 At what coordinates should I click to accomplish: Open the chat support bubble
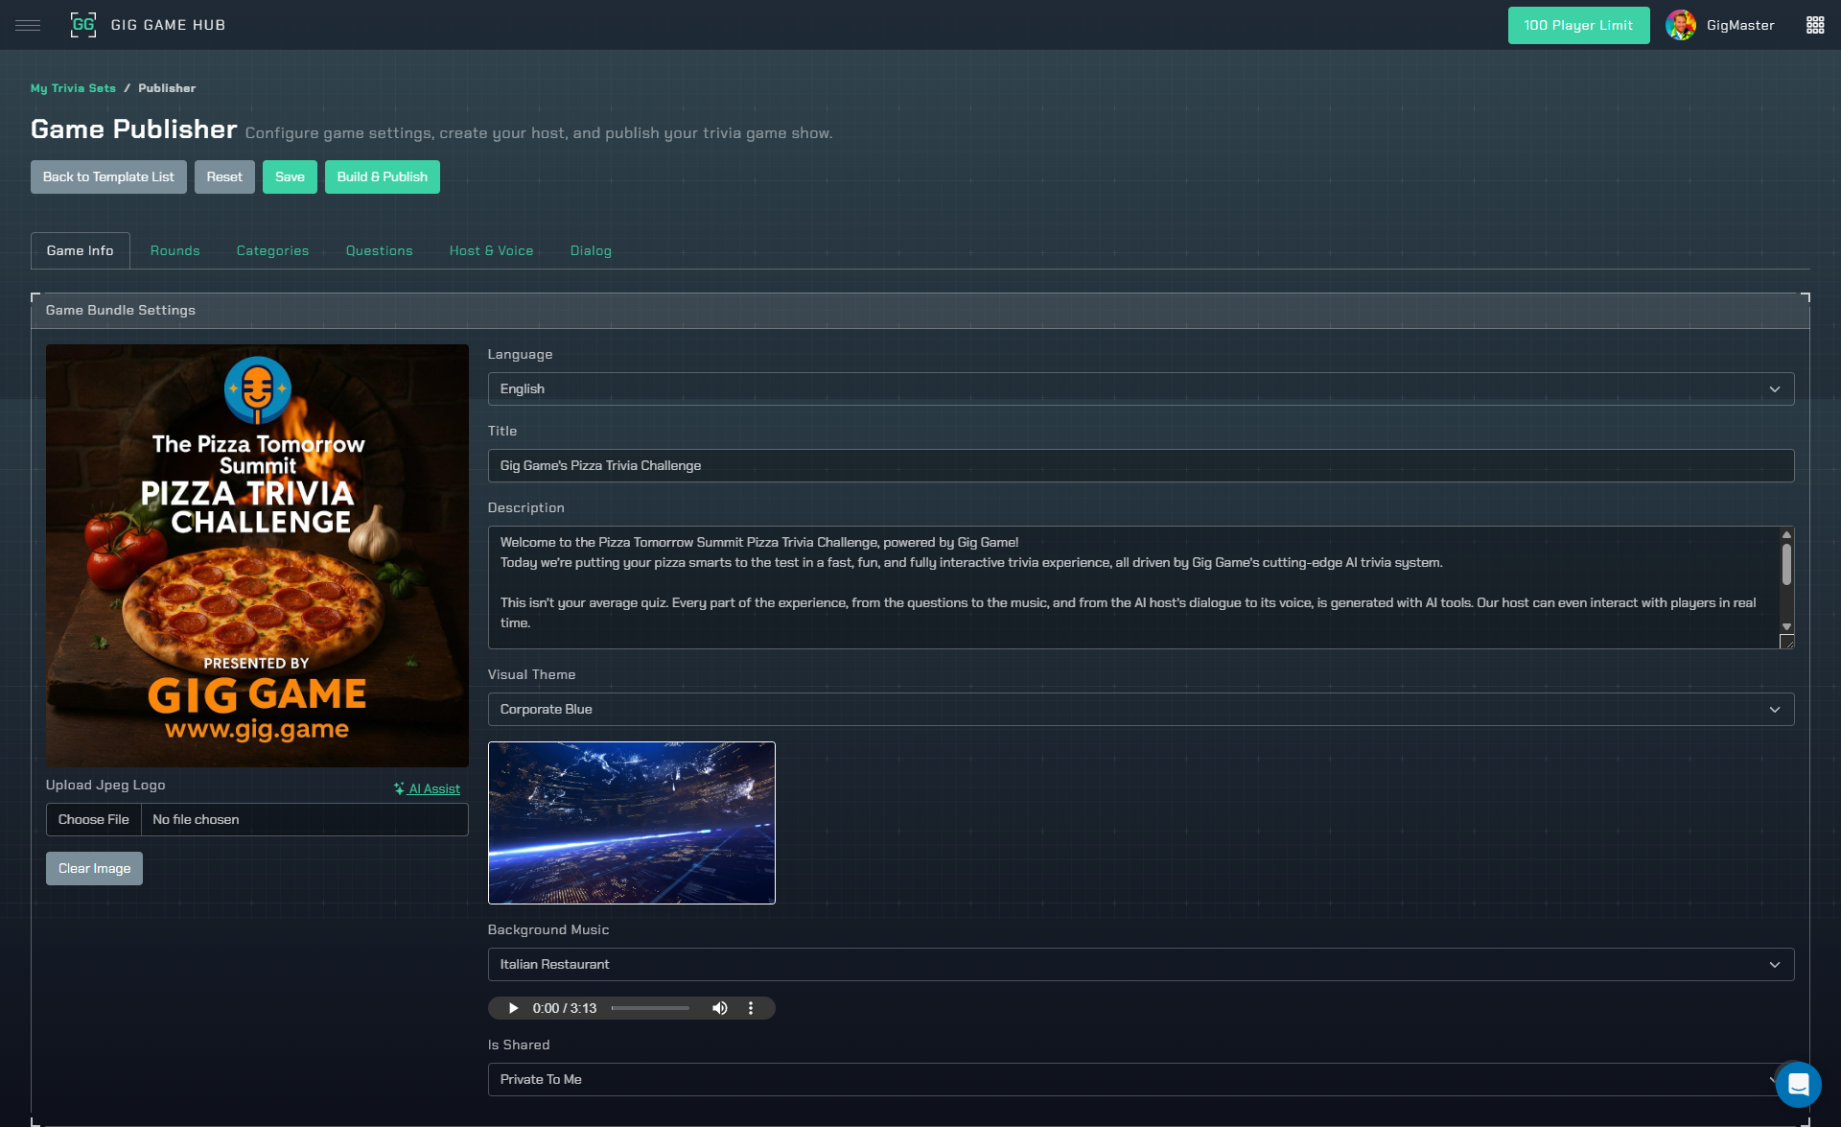[x=1798, y=1085]
